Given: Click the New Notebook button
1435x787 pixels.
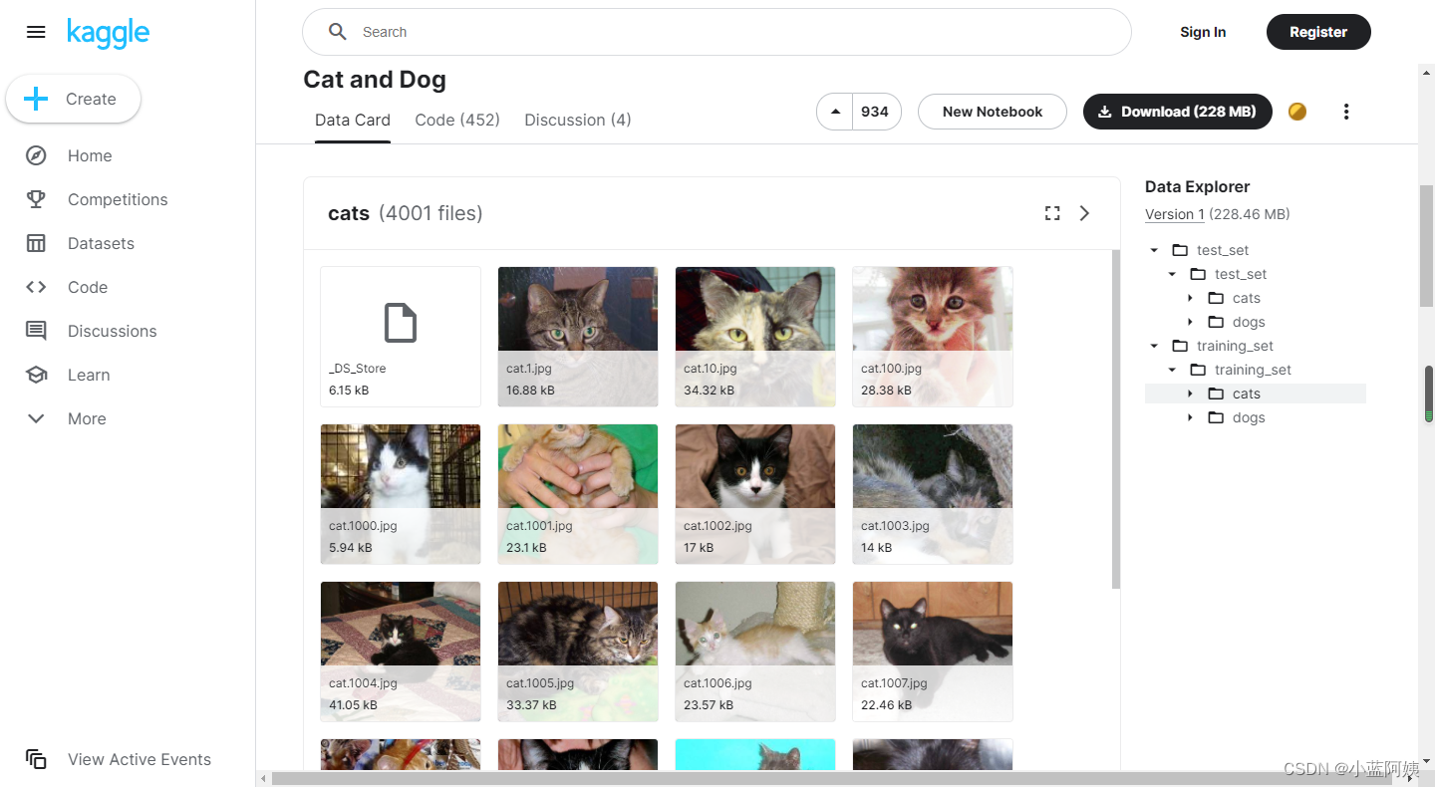Looking at the screenshot, I should [993, 112].
